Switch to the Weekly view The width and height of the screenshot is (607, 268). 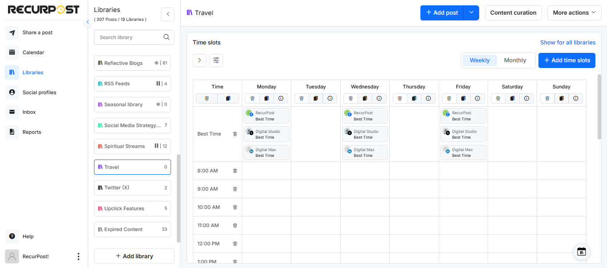(480, 60)
